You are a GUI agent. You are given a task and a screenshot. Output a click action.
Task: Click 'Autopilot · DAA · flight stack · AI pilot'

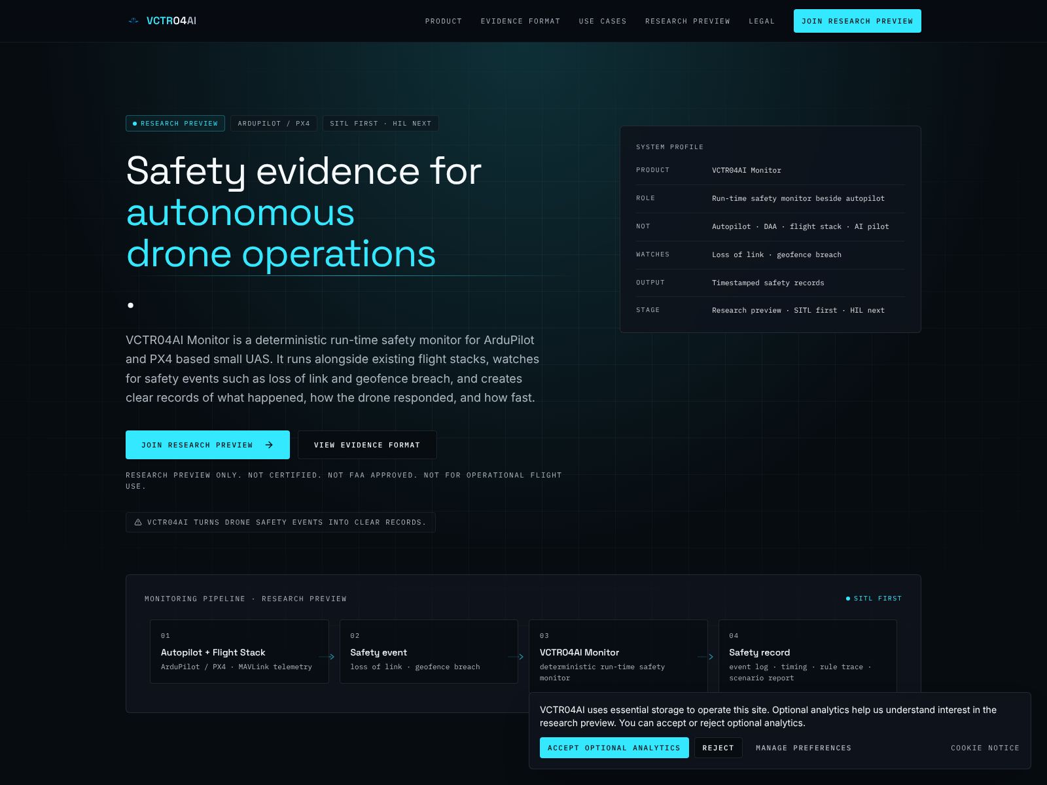tap(800, 227)
